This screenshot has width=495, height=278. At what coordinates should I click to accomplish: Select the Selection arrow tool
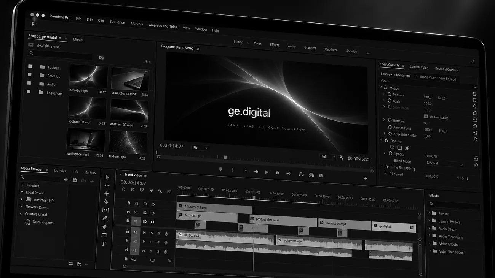(107, 177)
